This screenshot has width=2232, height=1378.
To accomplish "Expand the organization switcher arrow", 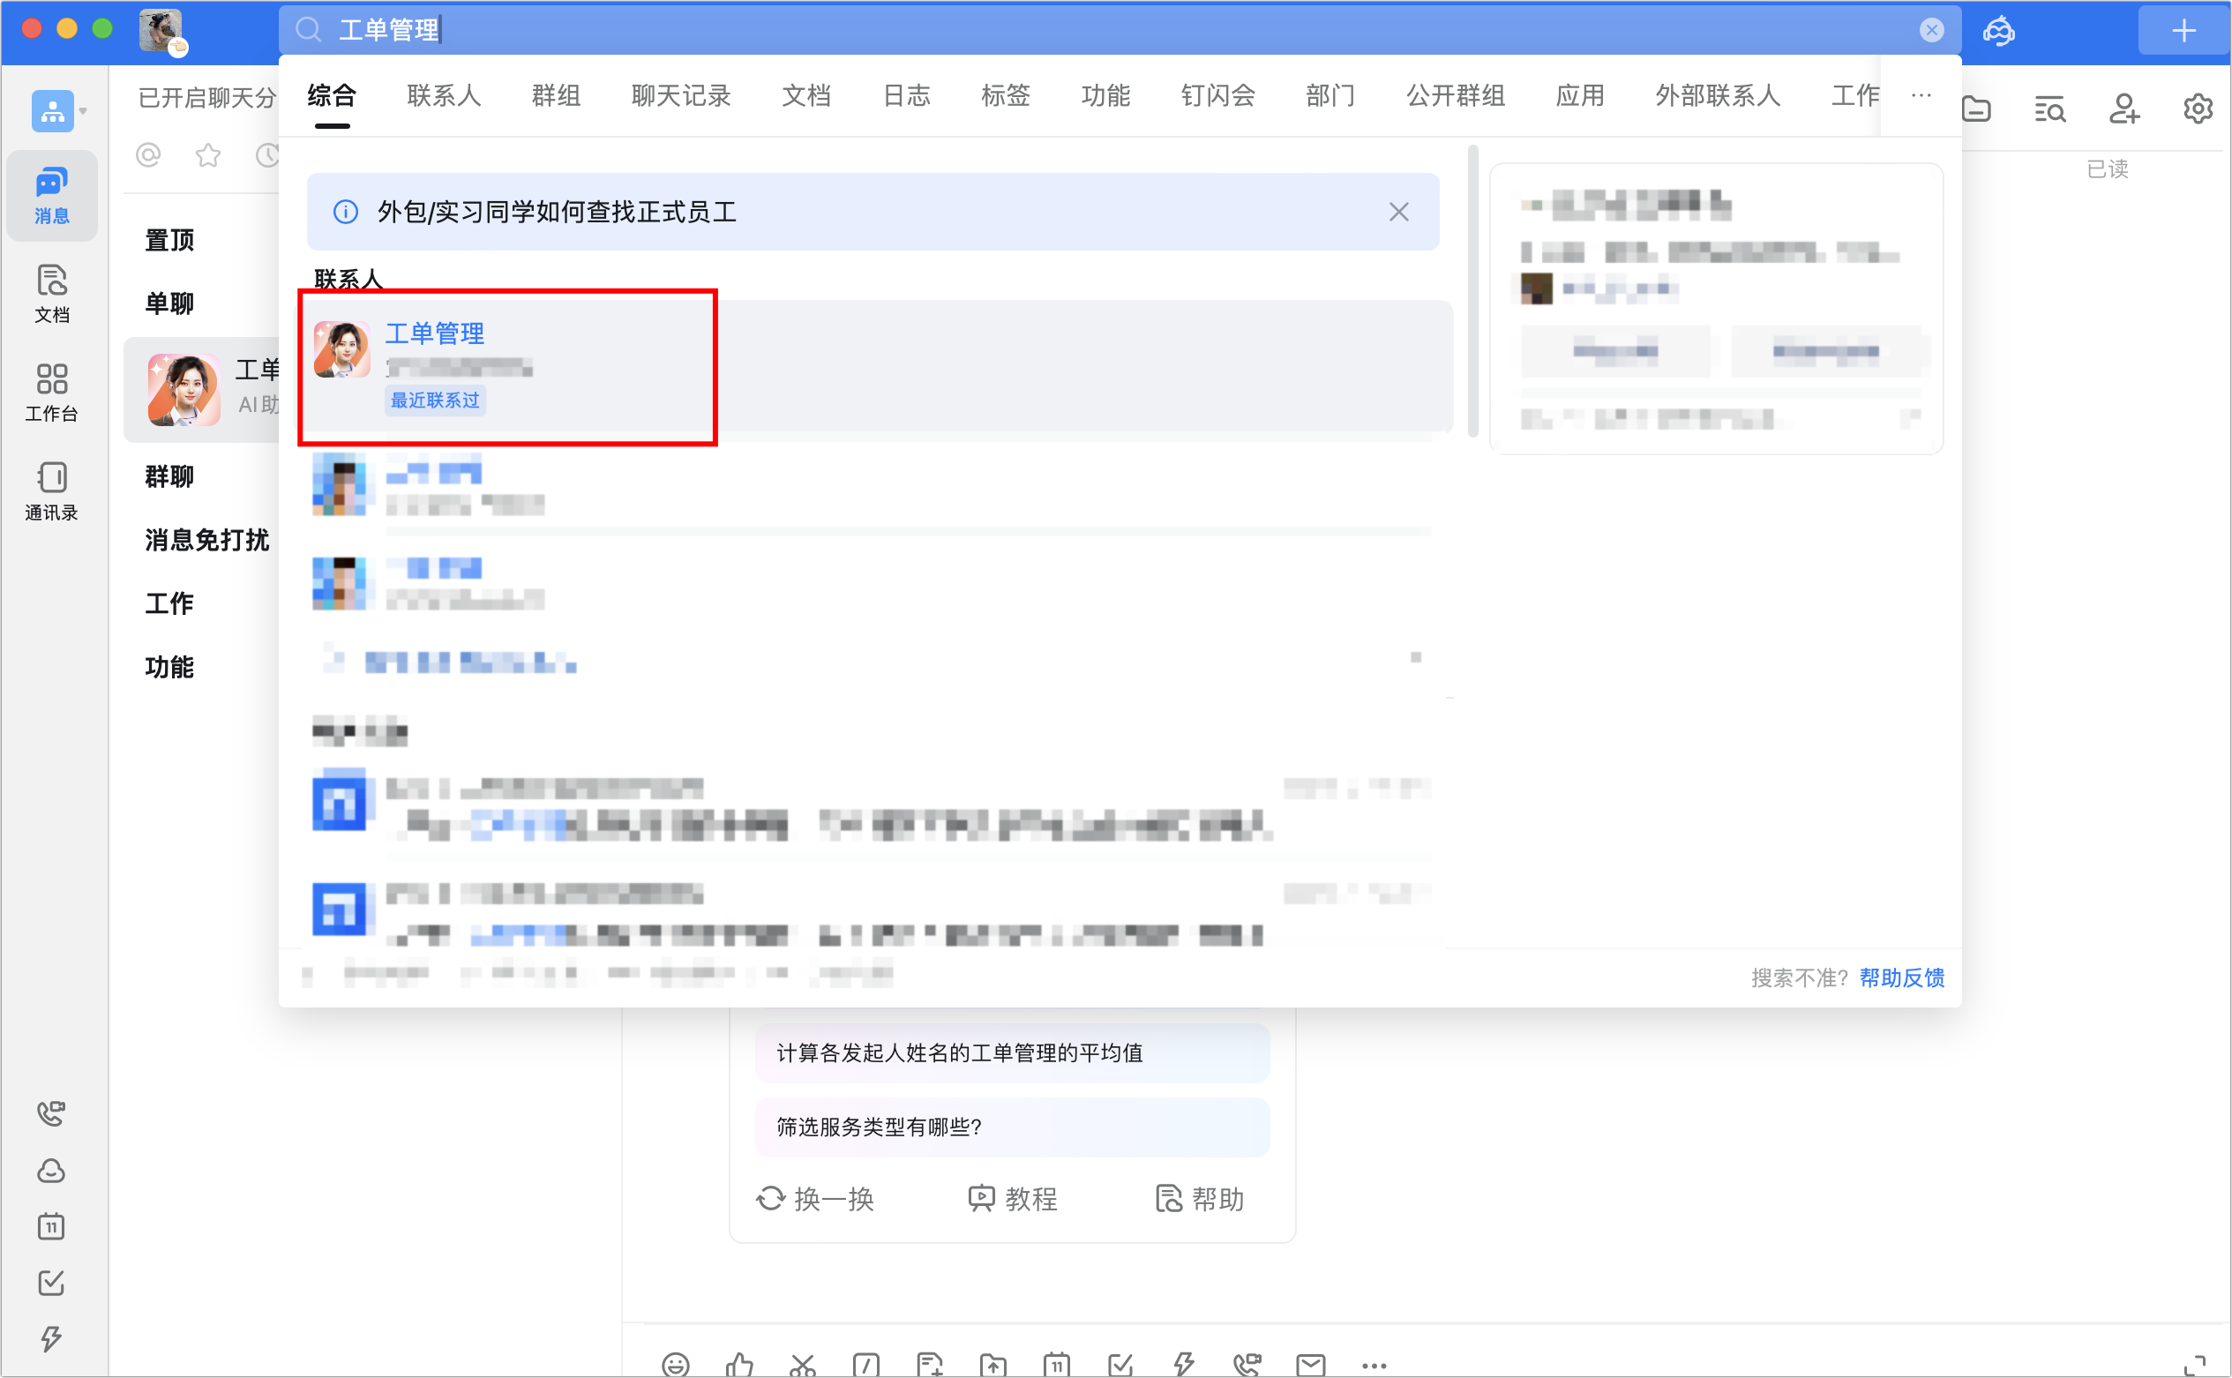I will tap(83, 112).
